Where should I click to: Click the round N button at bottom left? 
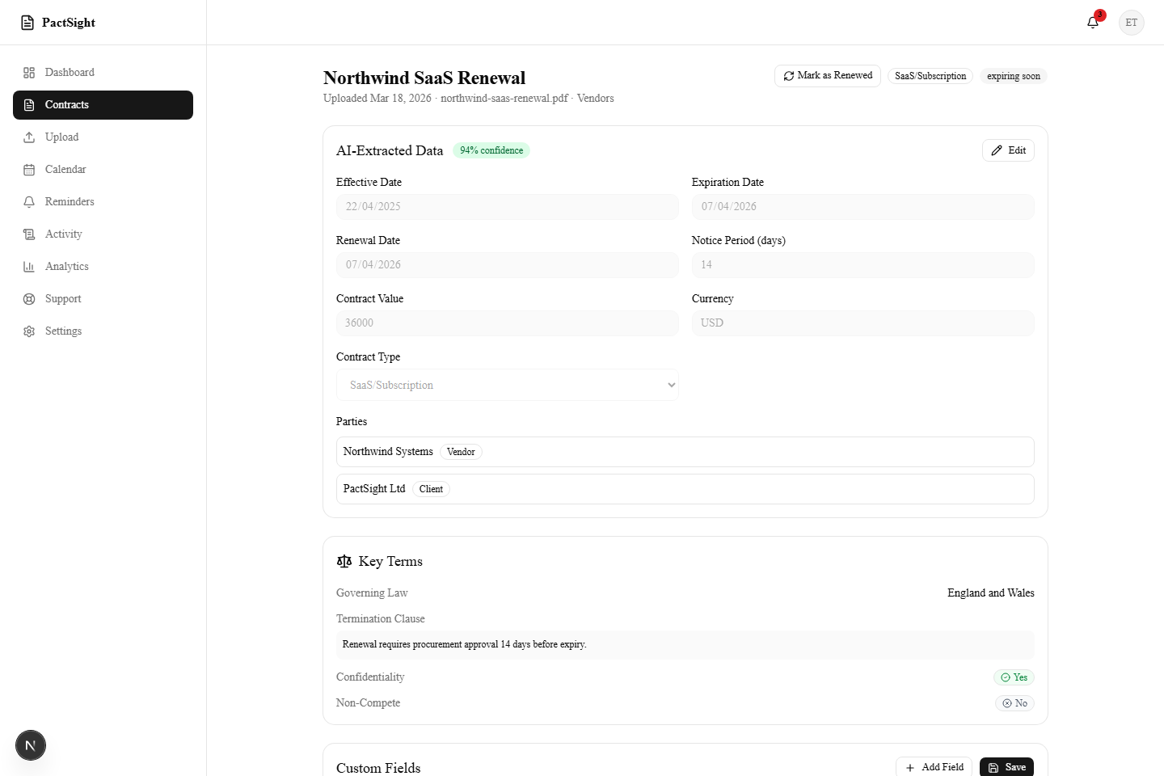pyautogui.click(x=31, y=745)
